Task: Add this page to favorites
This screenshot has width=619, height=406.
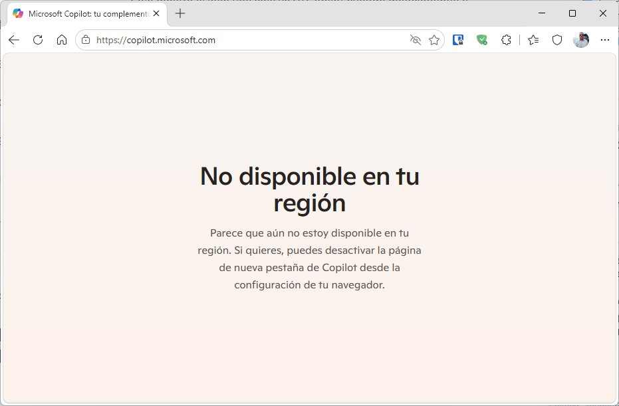Action: (434, 40)
